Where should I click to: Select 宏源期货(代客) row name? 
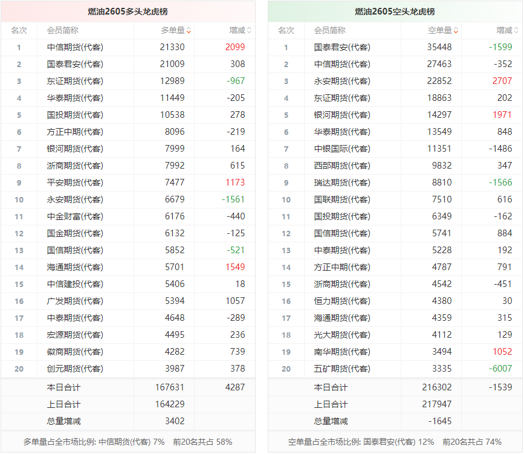pos(75,335)
